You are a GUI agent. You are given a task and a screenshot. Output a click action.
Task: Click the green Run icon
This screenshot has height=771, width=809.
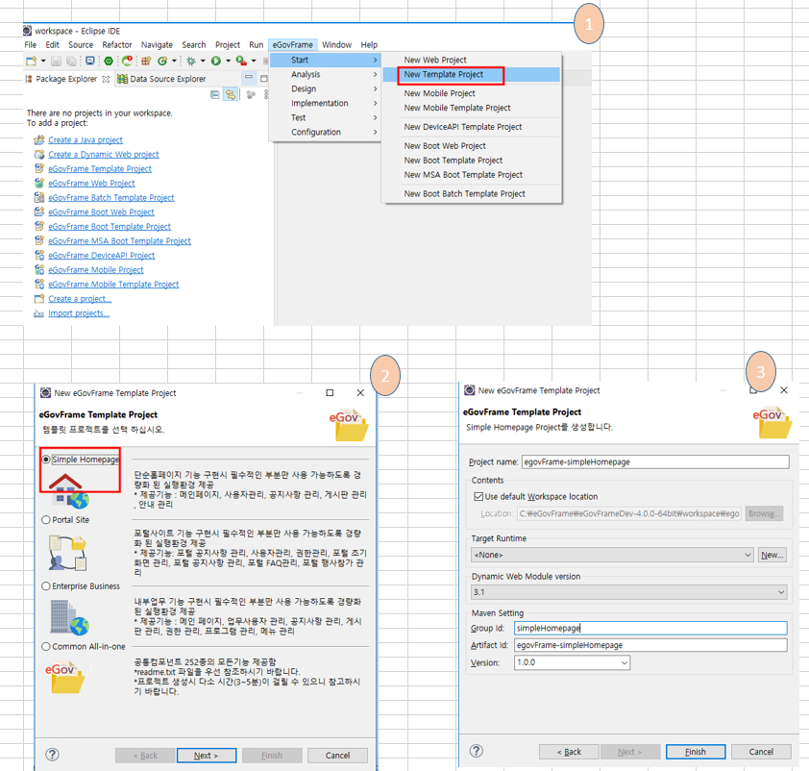(215, 61)
